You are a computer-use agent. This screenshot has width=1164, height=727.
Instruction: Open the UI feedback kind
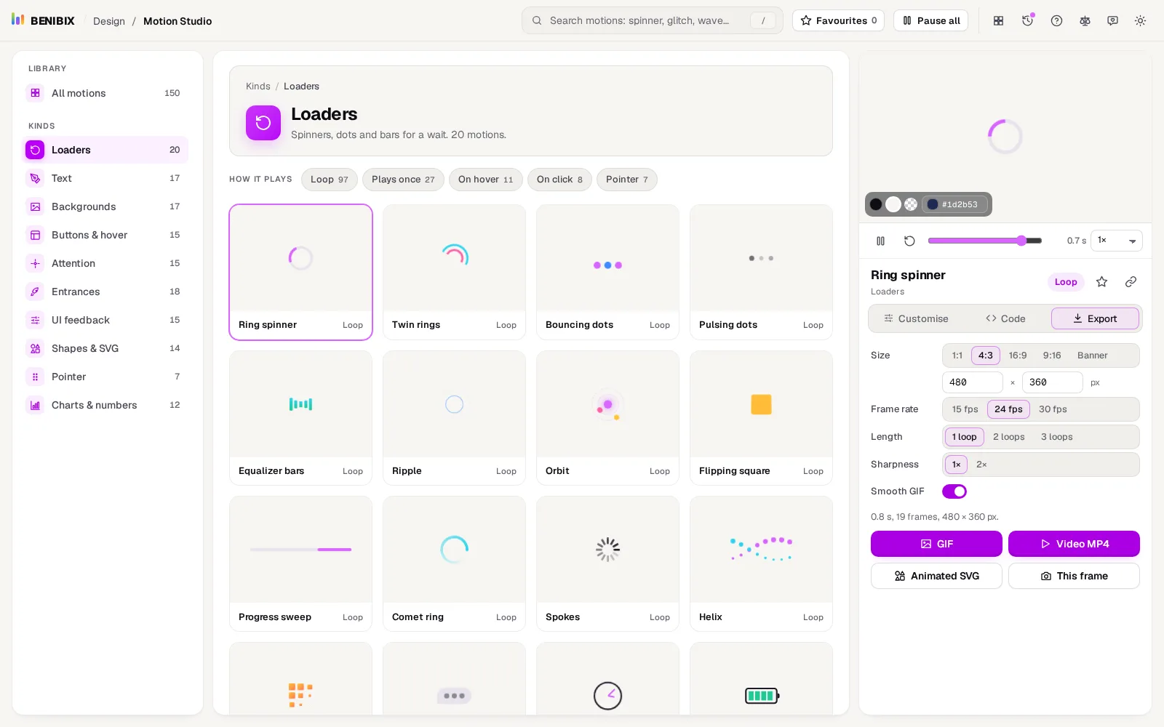pyautogui.click(x=105, y=320)
